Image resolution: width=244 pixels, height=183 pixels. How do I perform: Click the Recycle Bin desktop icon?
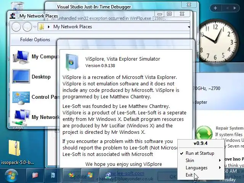coord(18,6)
